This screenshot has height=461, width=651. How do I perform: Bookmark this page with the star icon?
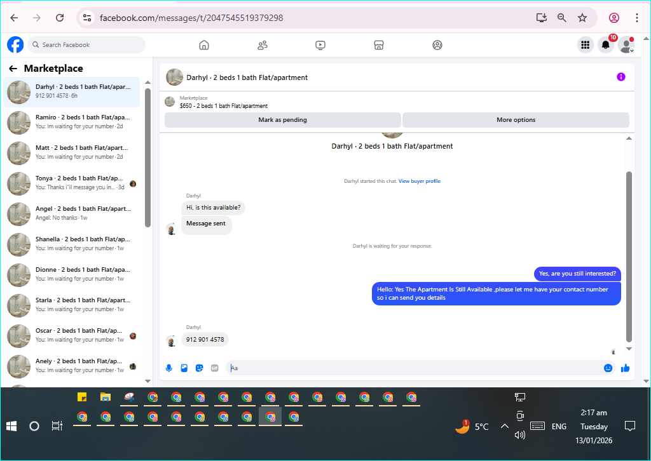coord(582,18)
